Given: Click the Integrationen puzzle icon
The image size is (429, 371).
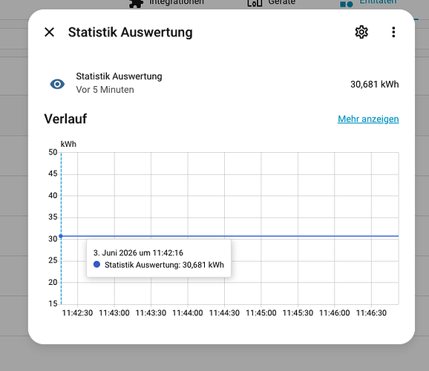Looking at the screenshot, I should (137, 3).
